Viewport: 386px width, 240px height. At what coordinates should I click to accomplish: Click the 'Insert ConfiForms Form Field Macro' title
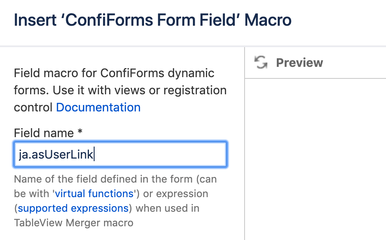pos(153,20)
